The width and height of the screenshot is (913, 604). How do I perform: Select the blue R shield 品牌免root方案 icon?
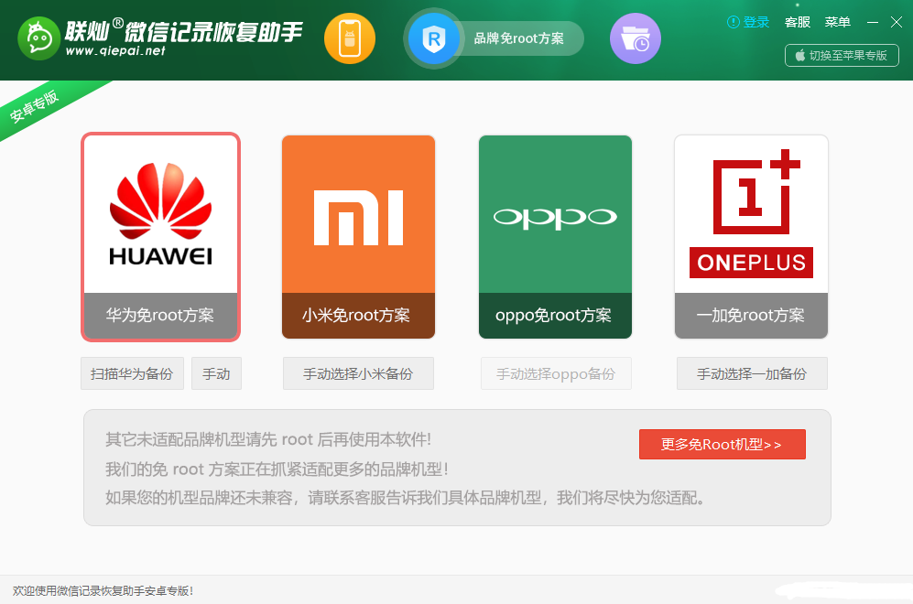click(434, 38)
